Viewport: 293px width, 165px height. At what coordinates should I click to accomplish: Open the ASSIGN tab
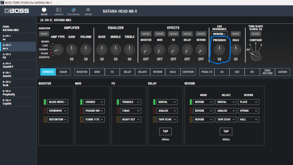pos(282,72)
